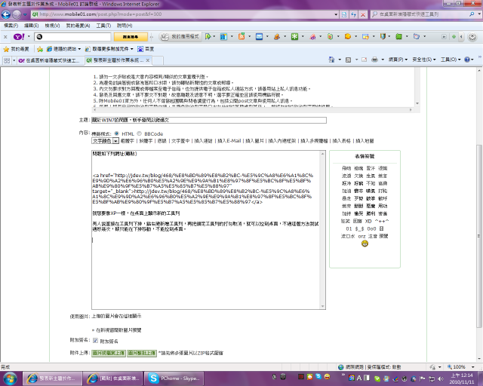This screenshot has width=483, height=386.
Task: Click the Yahoo toolbar search input
Action: (72, 37)
